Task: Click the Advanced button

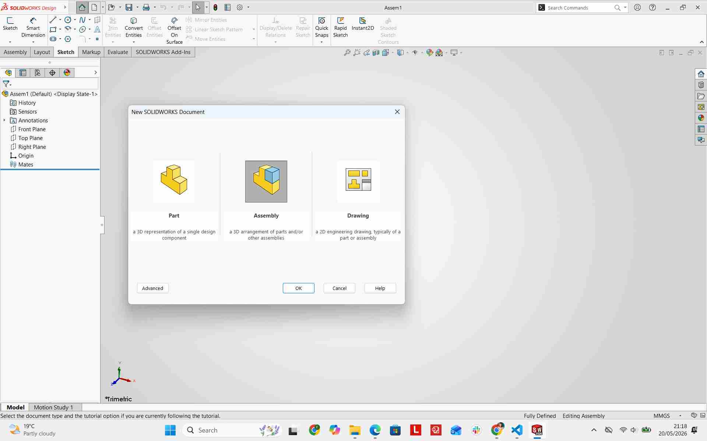Action: point(152,288)
